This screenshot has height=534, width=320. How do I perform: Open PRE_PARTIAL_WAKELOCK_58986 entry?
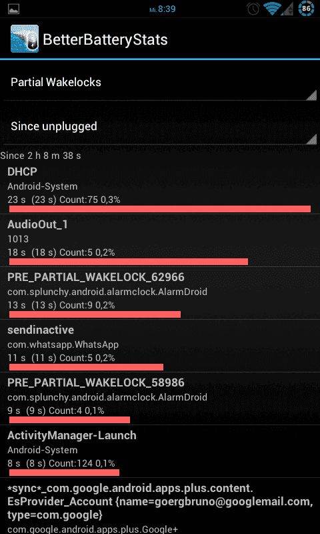coord(160,398)
